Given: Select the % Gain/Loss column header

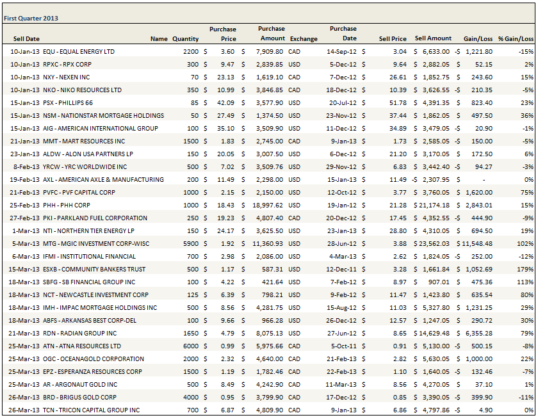Looking at the screenshot, I should click(x=516, y=38).
